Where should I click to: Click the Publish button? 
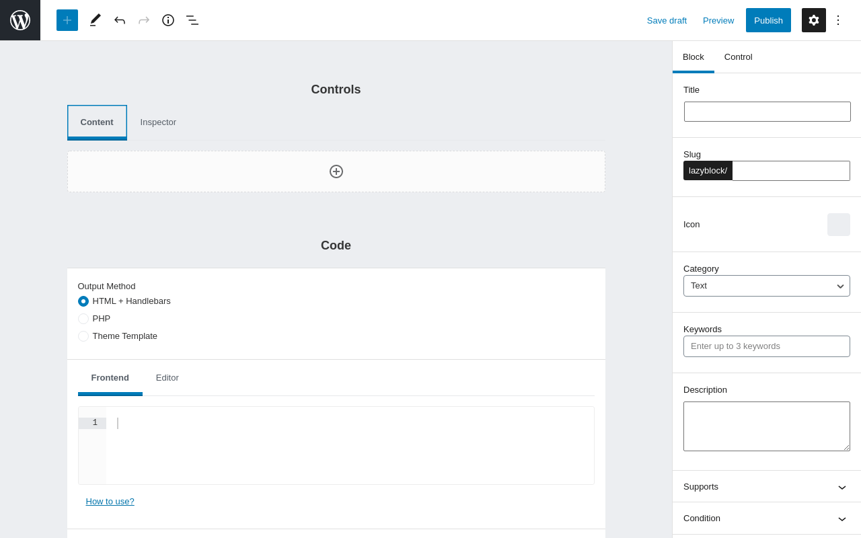(x=768, y=20)
